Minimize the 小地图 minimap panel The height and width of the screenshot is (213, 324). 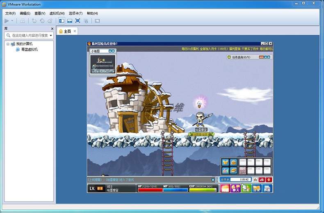click(x=110, y=51)
